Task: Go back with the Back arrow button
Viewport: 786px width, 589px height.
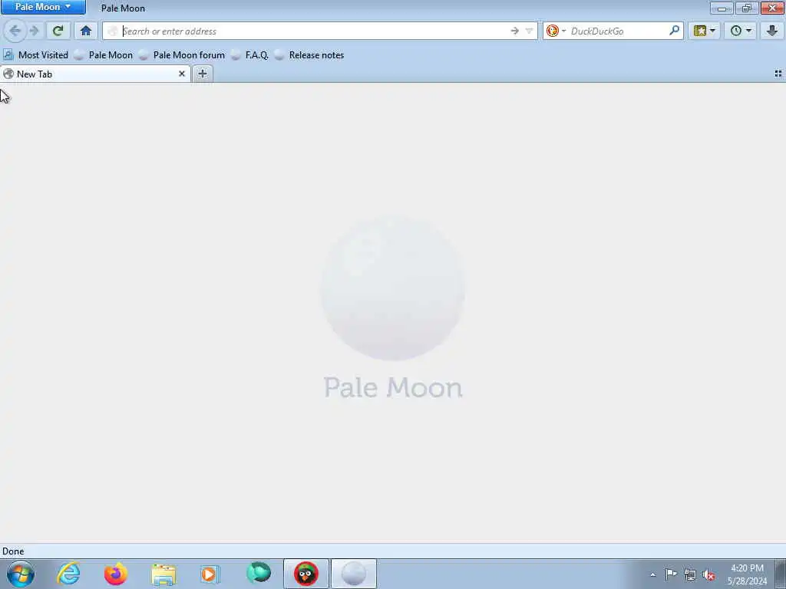Action: [15, 31]
